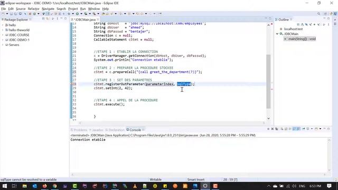Screen dimensions: 338x190
Task: Toggle Link with Editor in Package Explorer
Action: tap(48, 19)
